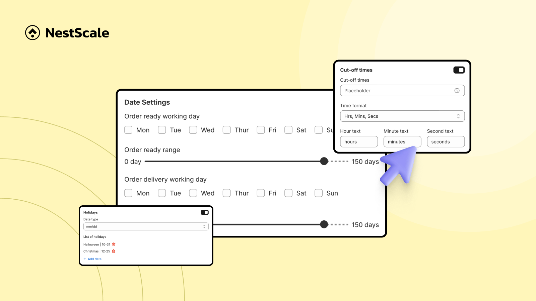
Task: Check Mon under Order delivery working day
Action: [x=128, y=193]
